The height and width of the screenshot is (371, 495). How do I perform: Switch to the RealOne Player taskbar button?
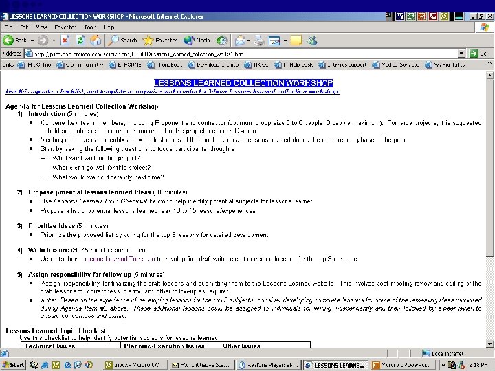click(267, 365)
